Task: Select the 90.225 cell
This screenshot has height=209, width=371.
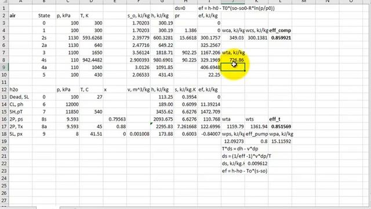Action: [185, 60]
